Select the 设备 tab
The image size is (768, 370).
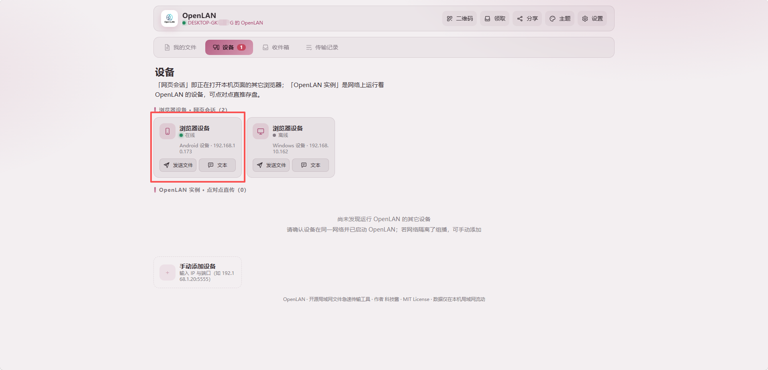[x=229, y=47]
